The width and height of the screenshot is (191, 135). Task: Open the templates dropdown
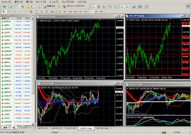pyautogui.click(x=146, y=6)
